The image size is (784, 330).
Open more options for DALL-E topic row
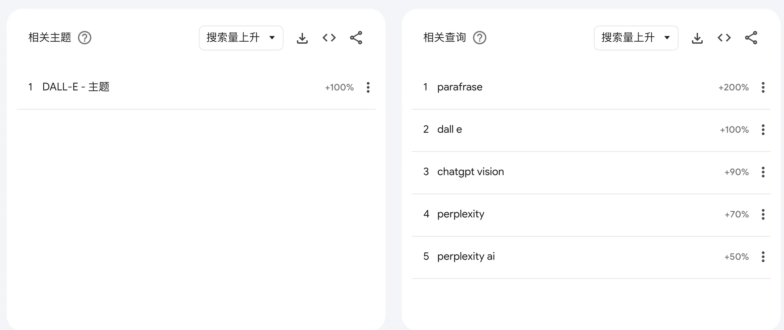click(368, 87)
